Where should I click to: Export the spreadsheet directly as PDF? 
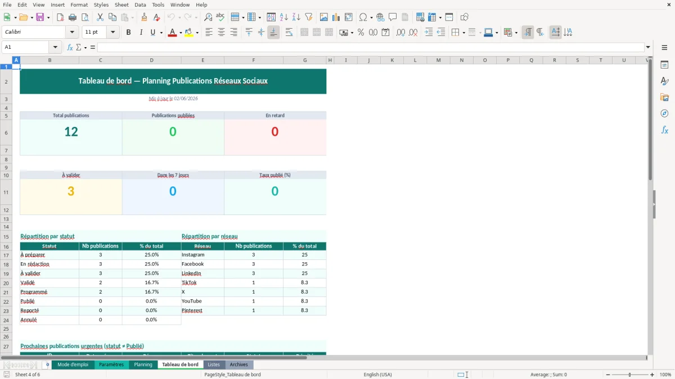60,17
